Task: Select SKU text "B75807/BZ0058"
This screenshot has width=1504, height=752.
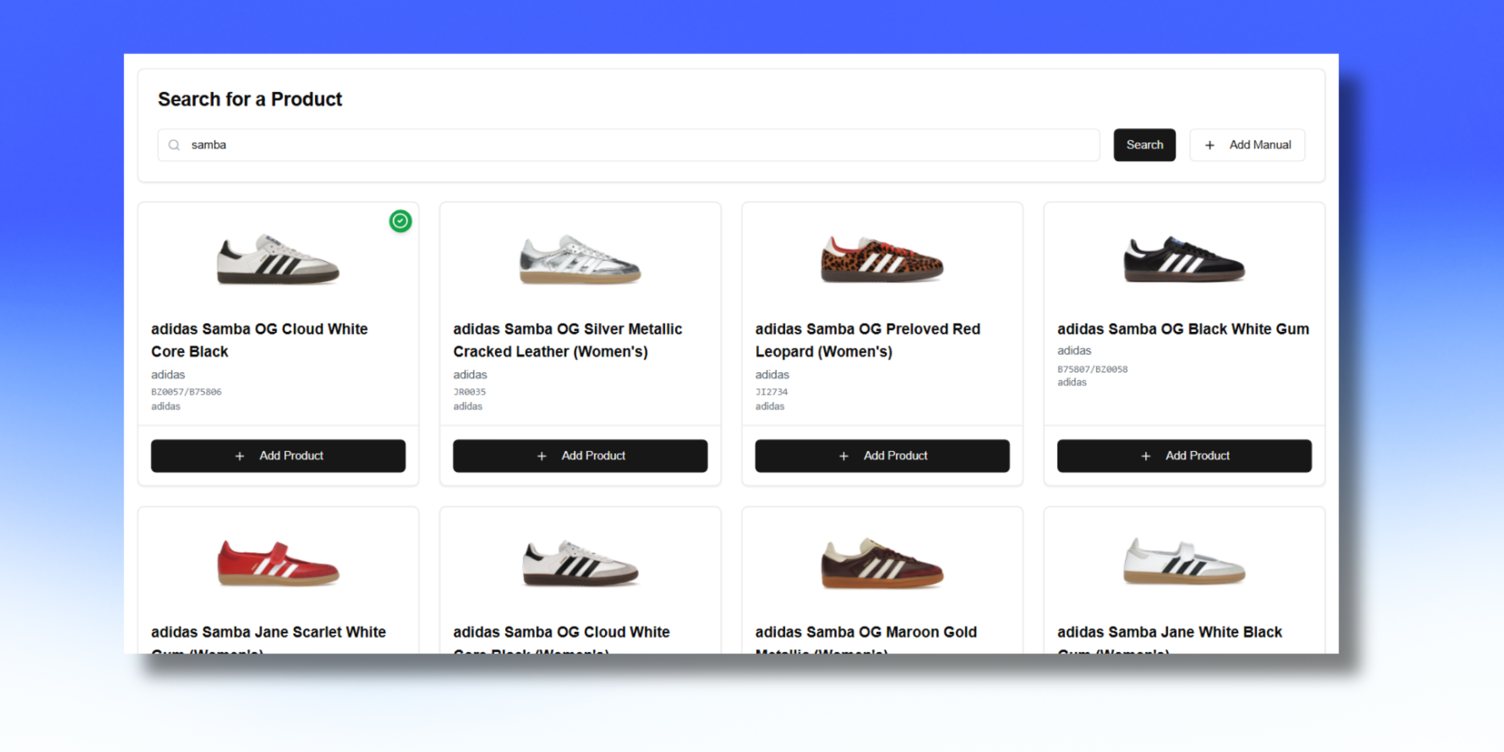Action: (1093, 369)
